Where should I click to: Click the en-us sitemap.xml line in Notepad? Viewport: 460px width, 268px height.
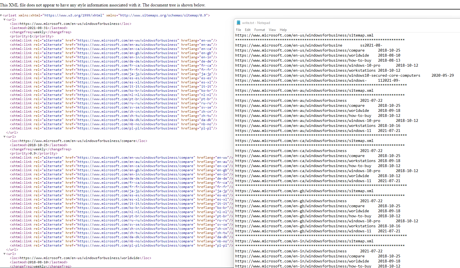304,35
